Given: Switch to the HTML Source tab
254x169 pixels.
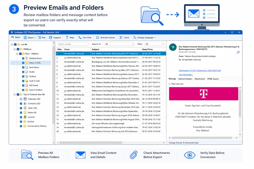Looking at the screenshot, I should click(x=213, y=79).
